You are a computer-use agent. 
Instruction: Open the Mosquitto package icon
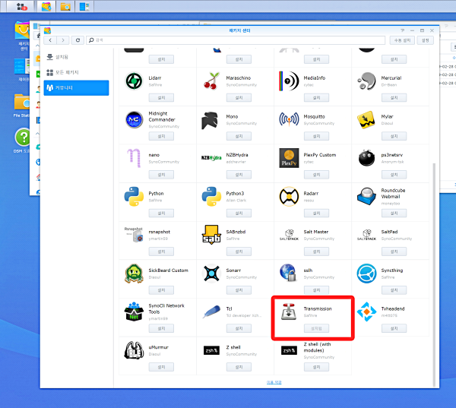289,119
